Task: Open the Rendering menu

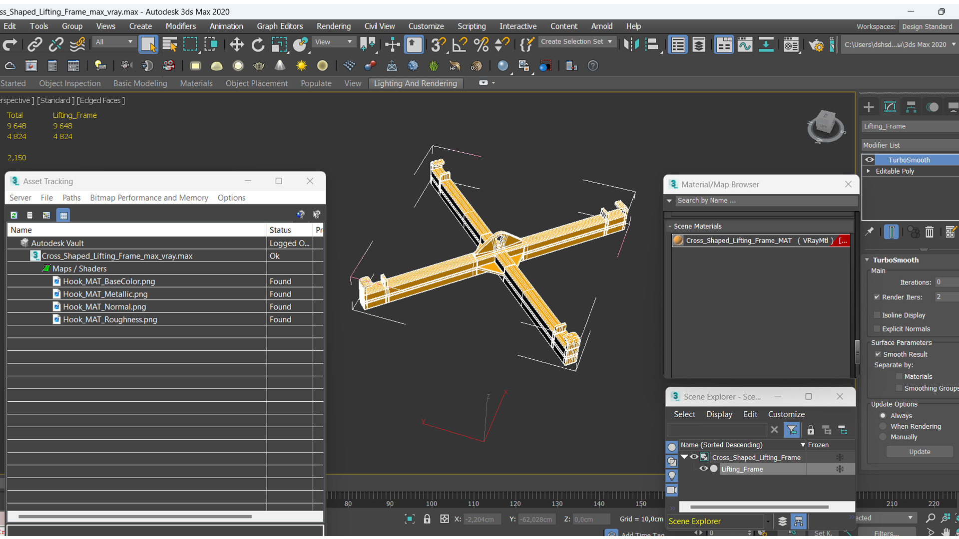Action: (333, 26)
